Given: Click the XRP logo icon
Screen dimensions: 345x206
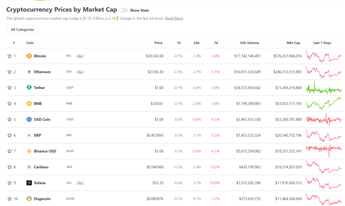Looking at the screenshot, I should point(29,135).
